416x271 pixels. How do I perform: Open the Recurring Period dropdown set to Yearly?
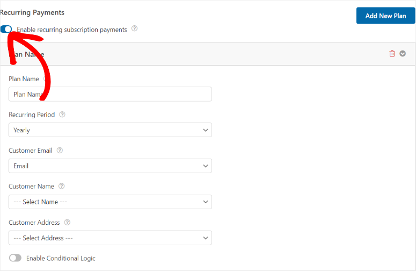pos(110,130)
